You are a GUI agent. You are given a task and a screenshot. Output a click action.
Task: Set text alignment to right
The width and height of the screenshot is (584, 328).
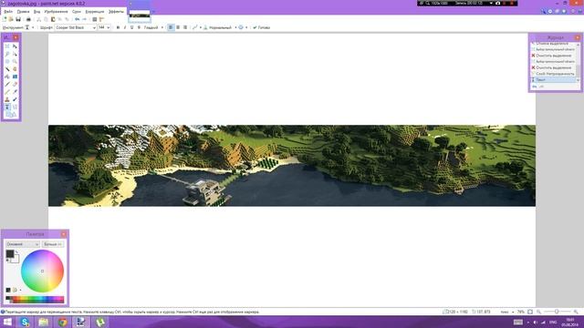pyautogui.click(x=185, y=27)
